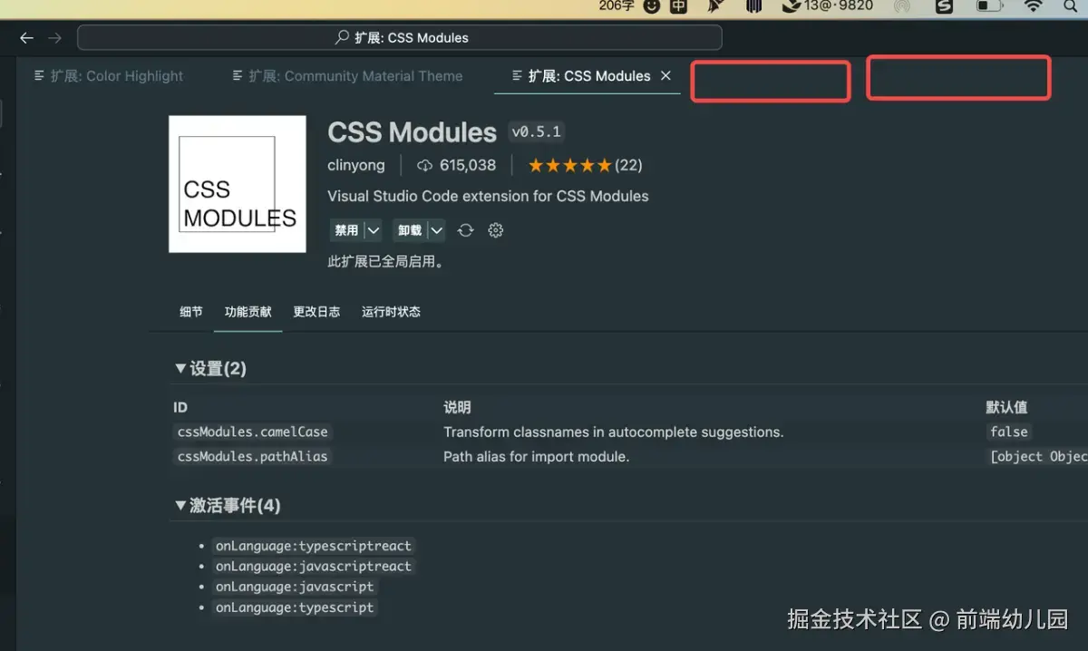Click the v0.5.1 version badge

click(x=536, y=131)
